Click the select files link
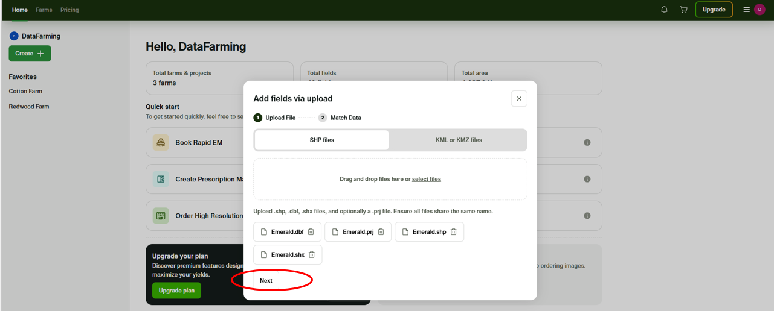The height and width of the screenshot is (311, 774). (x=427, y=179)
